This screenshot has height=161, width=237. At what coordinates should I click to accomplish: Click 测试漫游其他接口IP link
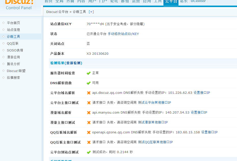pos(153,122)
